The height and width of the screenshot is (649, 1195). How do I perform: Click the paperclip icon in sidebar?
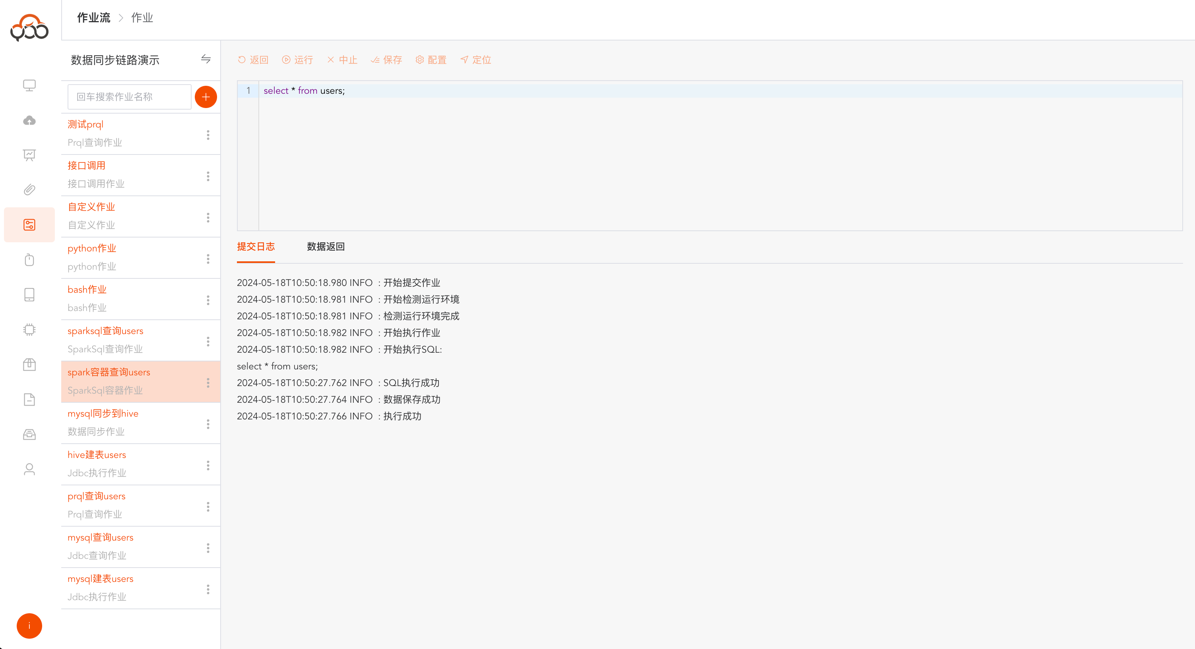(x=29, y=189)
